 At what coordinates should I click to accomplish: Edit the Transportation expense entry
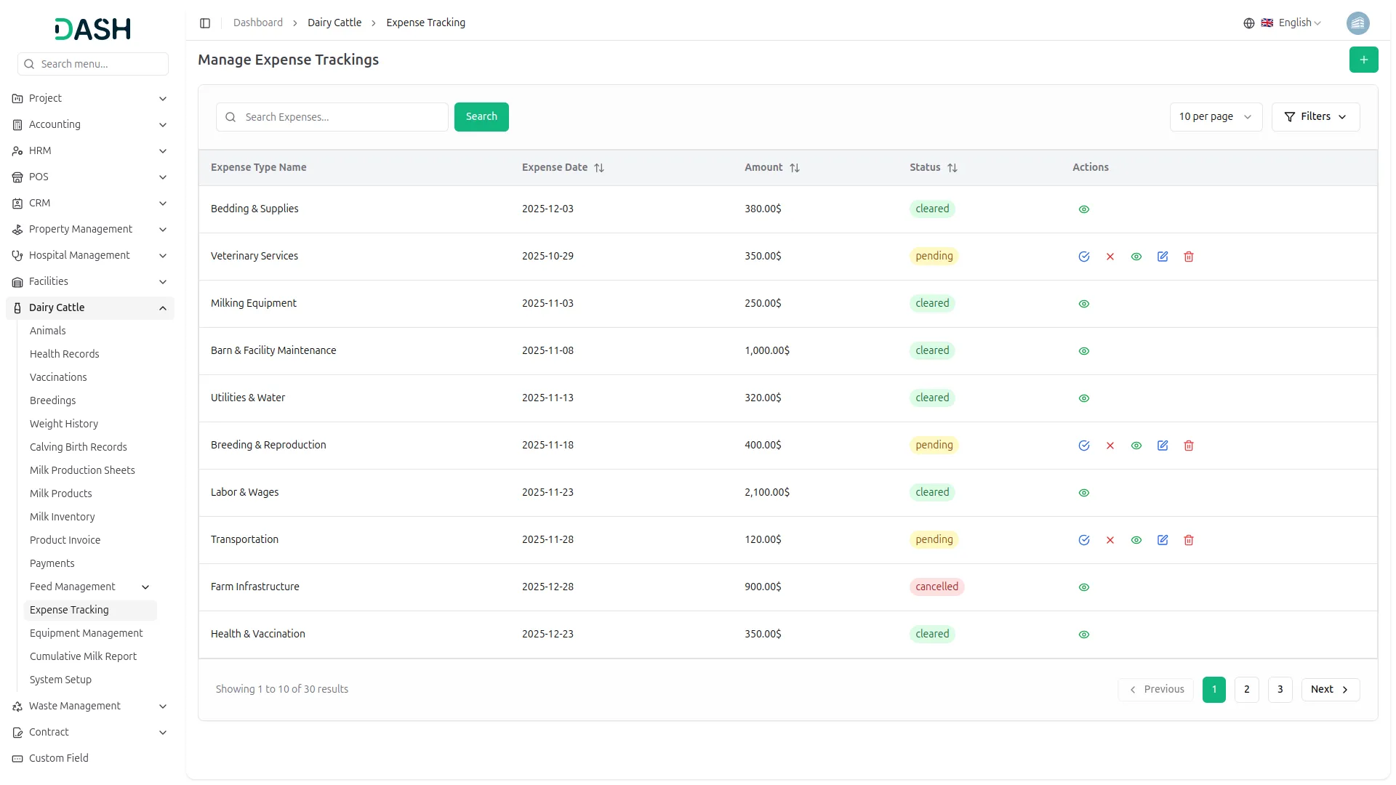[x=1162, y=540]
